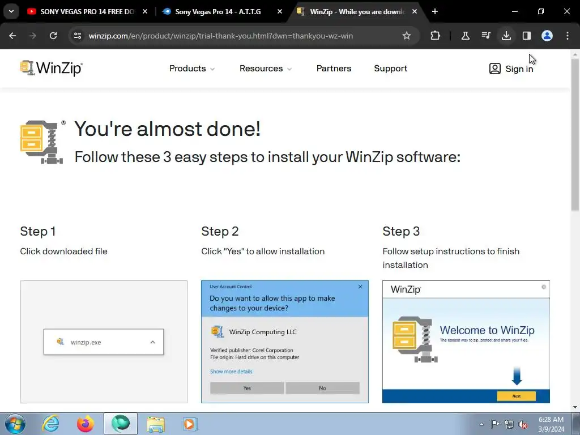Click the "Step 3" heading

[401, 231]
